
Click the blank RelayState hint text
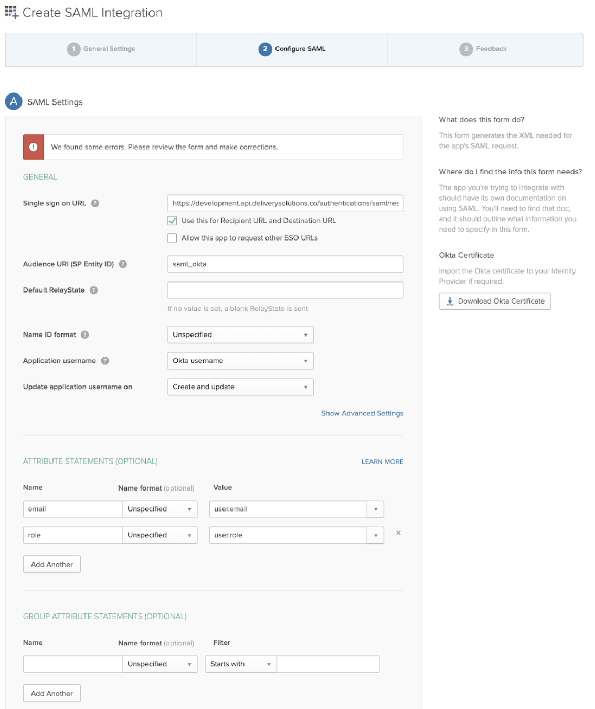click(x=238, y=309)
